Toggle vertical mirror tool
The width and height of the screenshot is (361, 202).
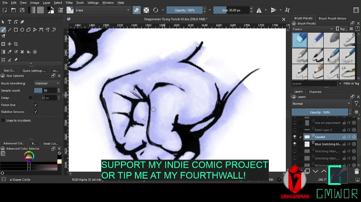click(273, 10)
